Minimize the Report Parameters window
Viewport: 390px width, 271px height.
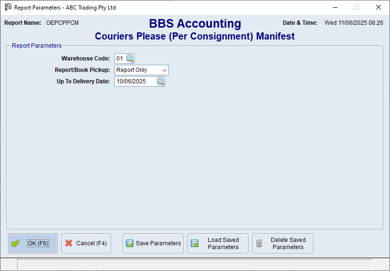(335, 7)
